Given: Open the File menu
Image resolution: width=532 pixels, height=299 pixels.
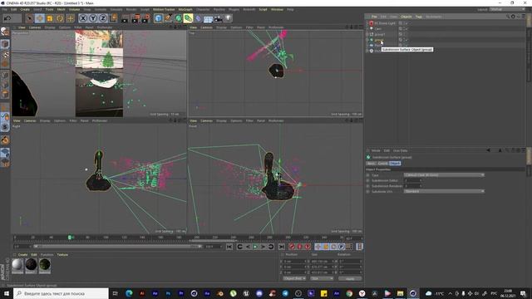Looking at the screenshot, I should [x=5, y=9].
